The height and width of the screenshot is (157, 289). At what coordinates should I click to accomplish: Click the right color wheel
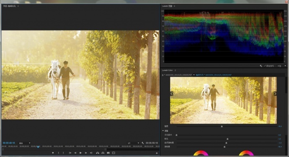(246, 153)
